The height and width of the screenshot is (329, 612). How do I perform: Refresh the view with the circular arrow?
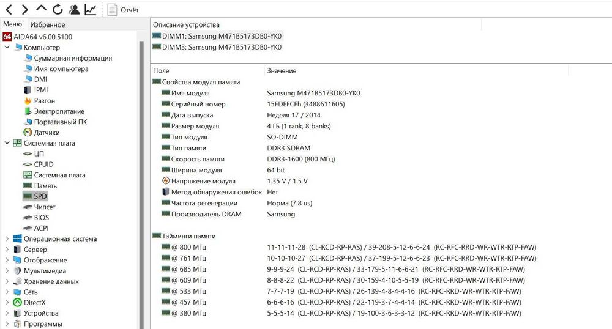(x=58, y=9)
